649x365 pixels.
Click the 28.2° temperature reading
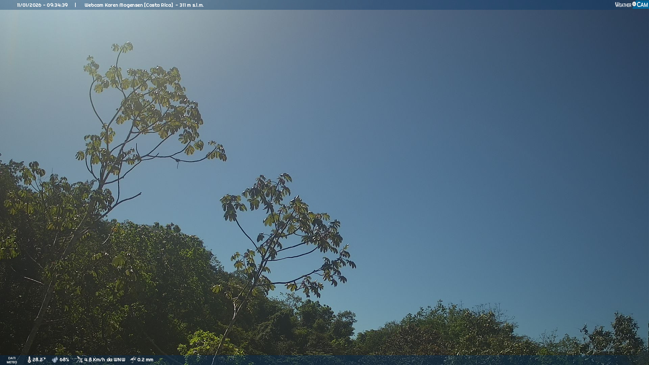point(39,360)
